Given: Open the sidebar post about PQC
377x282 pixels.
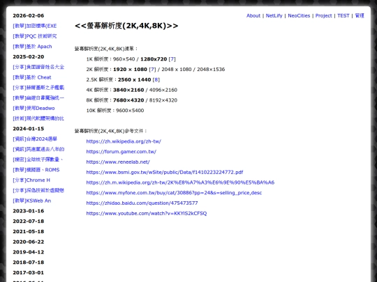Looking at the screenshot, I should [35, 36].
